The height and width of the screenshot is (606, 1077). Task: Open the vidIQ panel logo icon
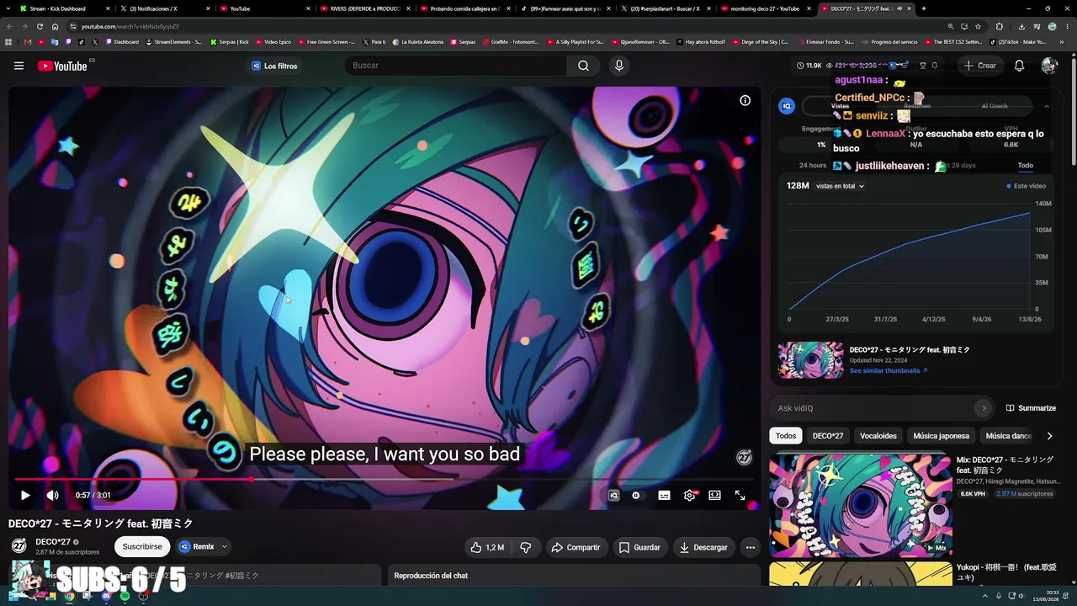787,106
